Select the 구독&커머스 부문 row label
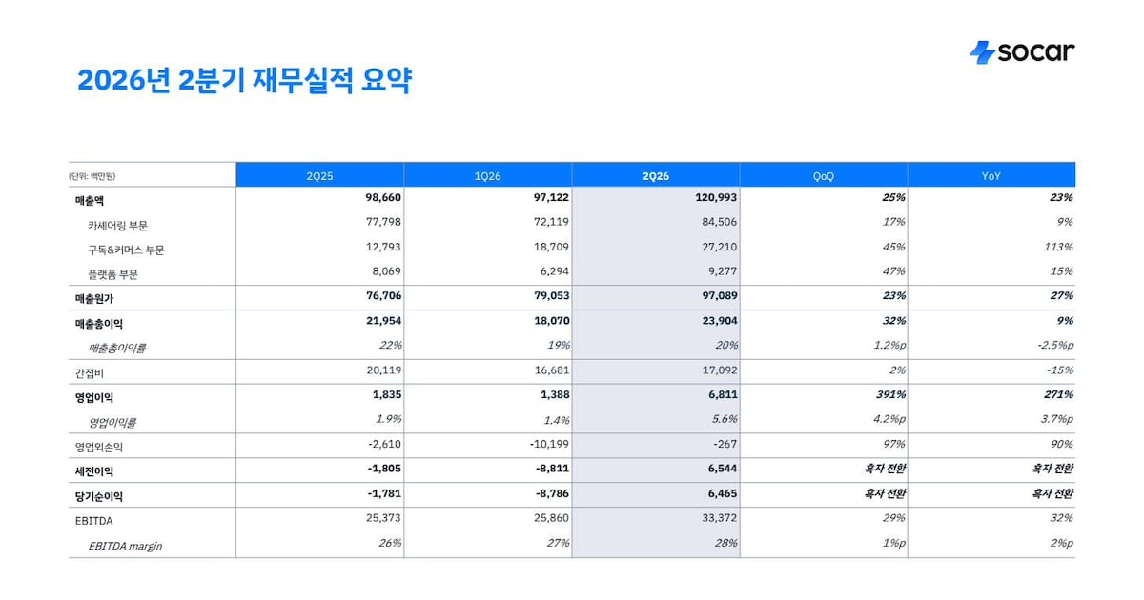This screenshot has height=600, width=1144. click(x=124, y=250)
